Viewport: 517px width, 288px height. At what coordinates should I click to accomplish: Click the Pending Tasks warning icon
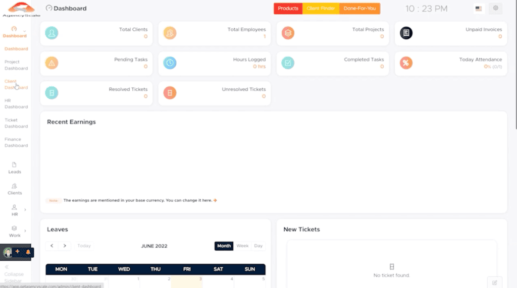[x=52, y=63]
